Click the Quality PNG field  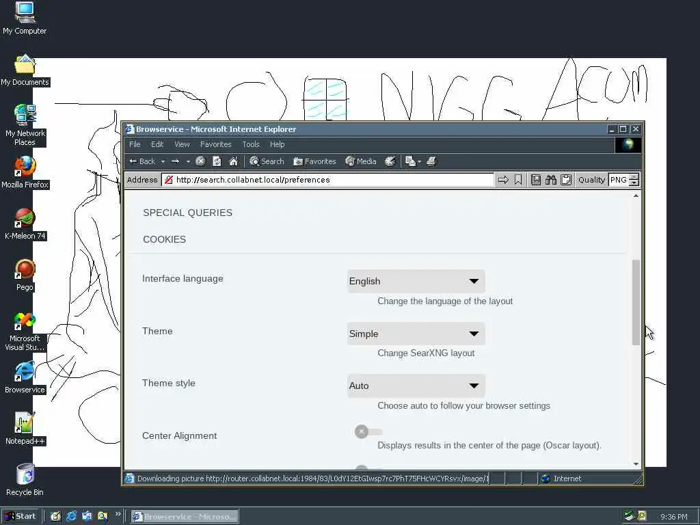619,180
